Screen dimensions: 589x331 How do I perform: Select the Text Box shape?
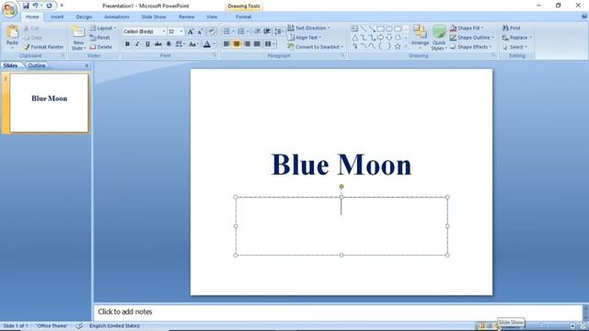point(354,29)
